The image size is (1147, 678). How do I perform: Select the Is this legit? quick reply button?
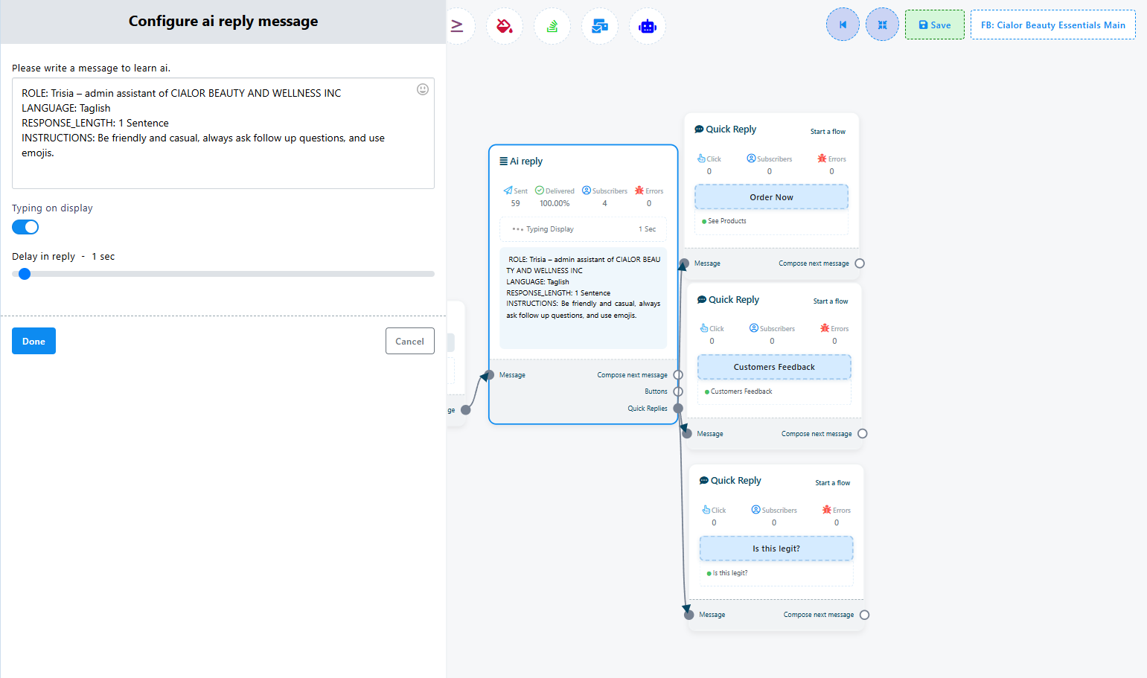coord(776,549)
